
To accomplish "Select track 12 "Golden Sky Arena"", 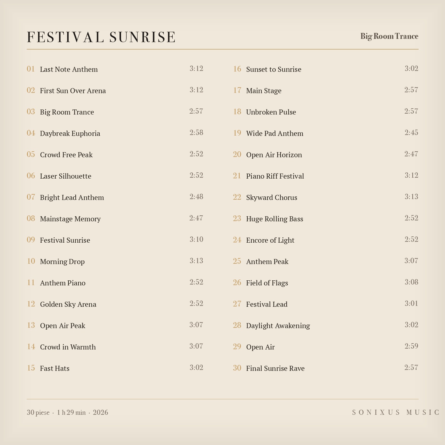I will coord(115,304).
